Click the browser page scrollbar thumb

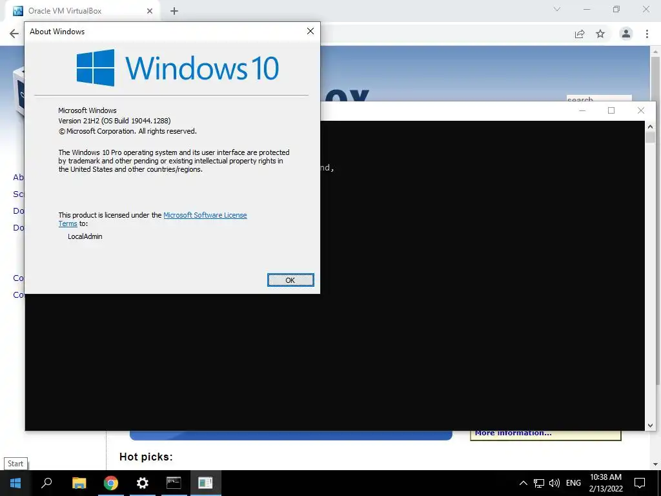point(655,78)
